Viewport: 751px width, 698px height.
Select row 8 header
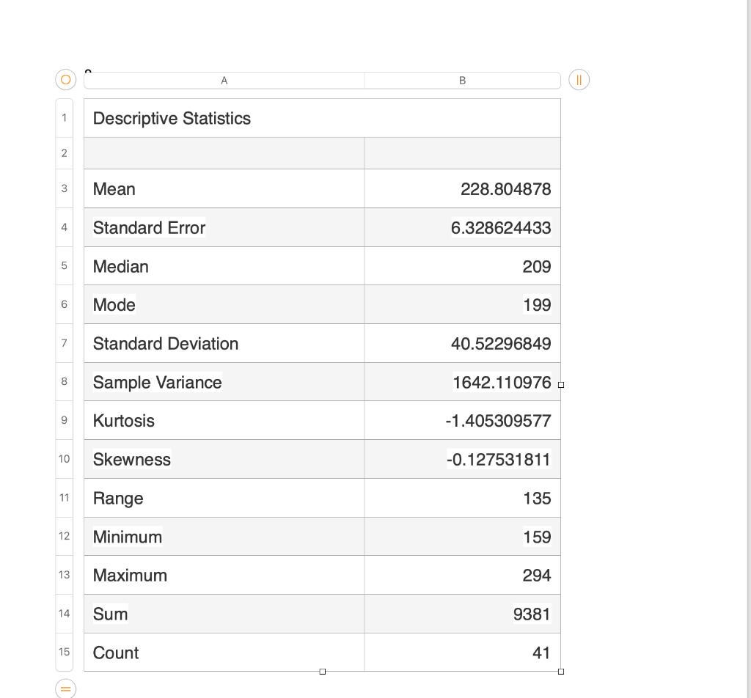(x=65, y=381)
